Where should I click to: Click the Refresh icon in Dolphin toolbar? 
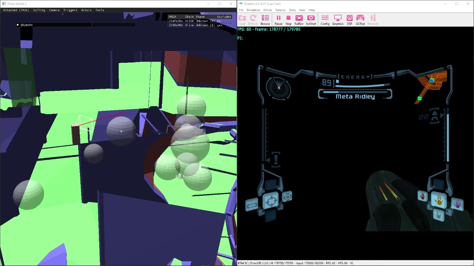(x=253, y=20)
